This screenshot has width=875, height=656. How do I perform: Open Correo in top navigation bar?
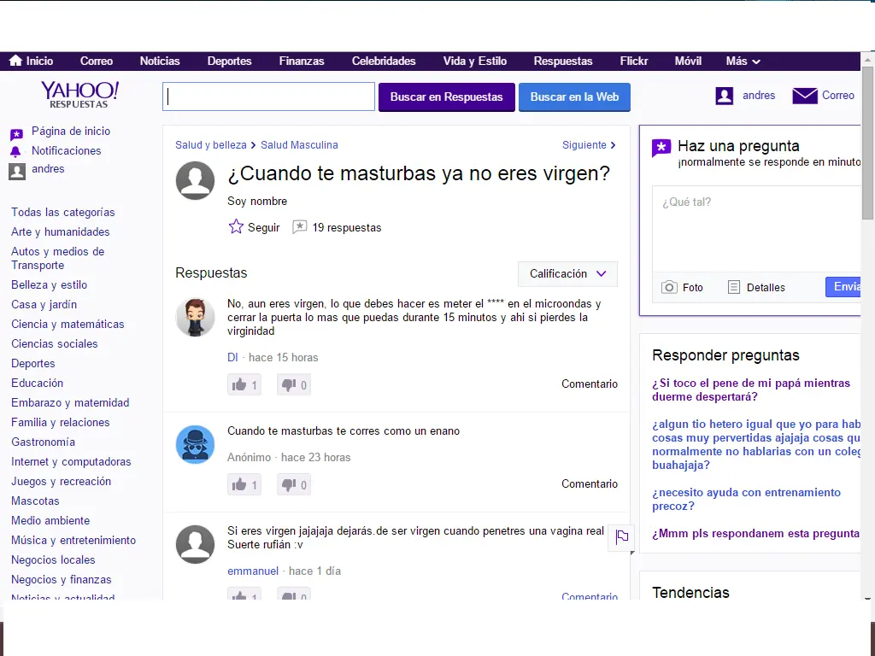97,61
